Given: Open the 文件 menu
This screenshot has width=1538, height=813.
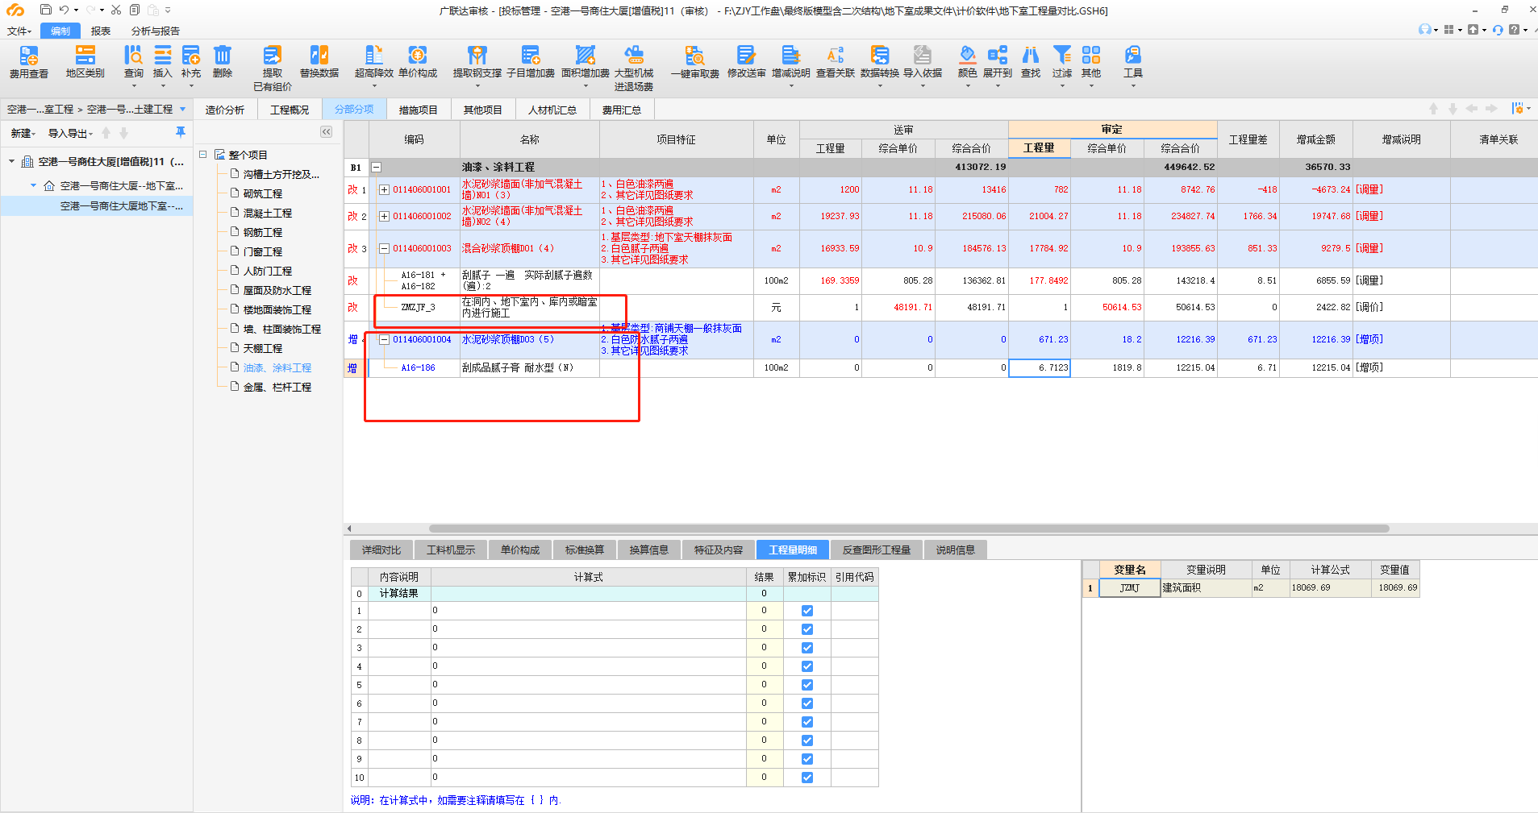Looking at the screenshot, I should [19, 31].
